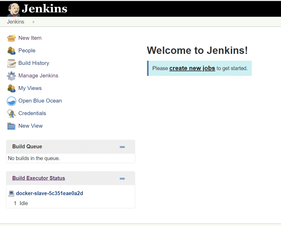Expand the Jenkins breadcrumb arrow menu

tap(33, 22)
